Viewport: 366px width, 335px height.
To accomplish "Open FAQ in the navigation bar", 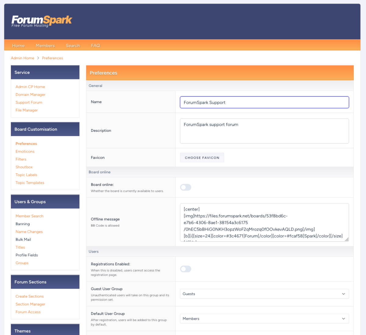I will 95,45.
